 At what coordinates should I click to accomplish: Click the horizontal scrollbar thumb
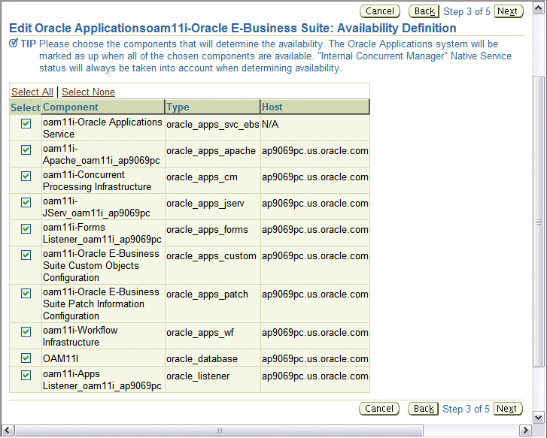pos(219,430)
